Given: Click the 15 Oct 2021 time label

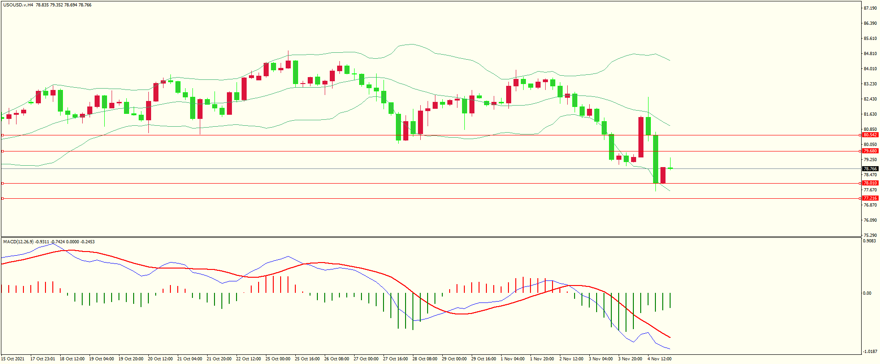Looking at the screenshot, I should (x=13, y=359).
